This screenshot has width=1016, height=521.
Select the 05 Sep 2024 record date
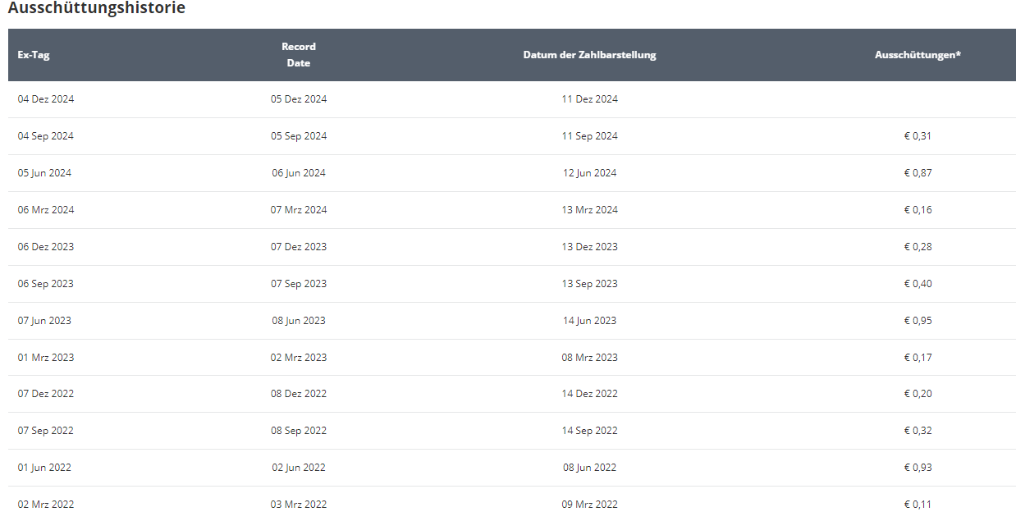tap(299, 136)
